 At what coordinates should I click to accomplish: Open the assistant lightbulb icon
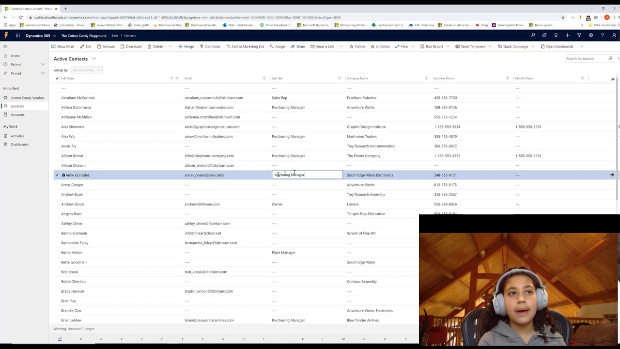coord(556,35)
